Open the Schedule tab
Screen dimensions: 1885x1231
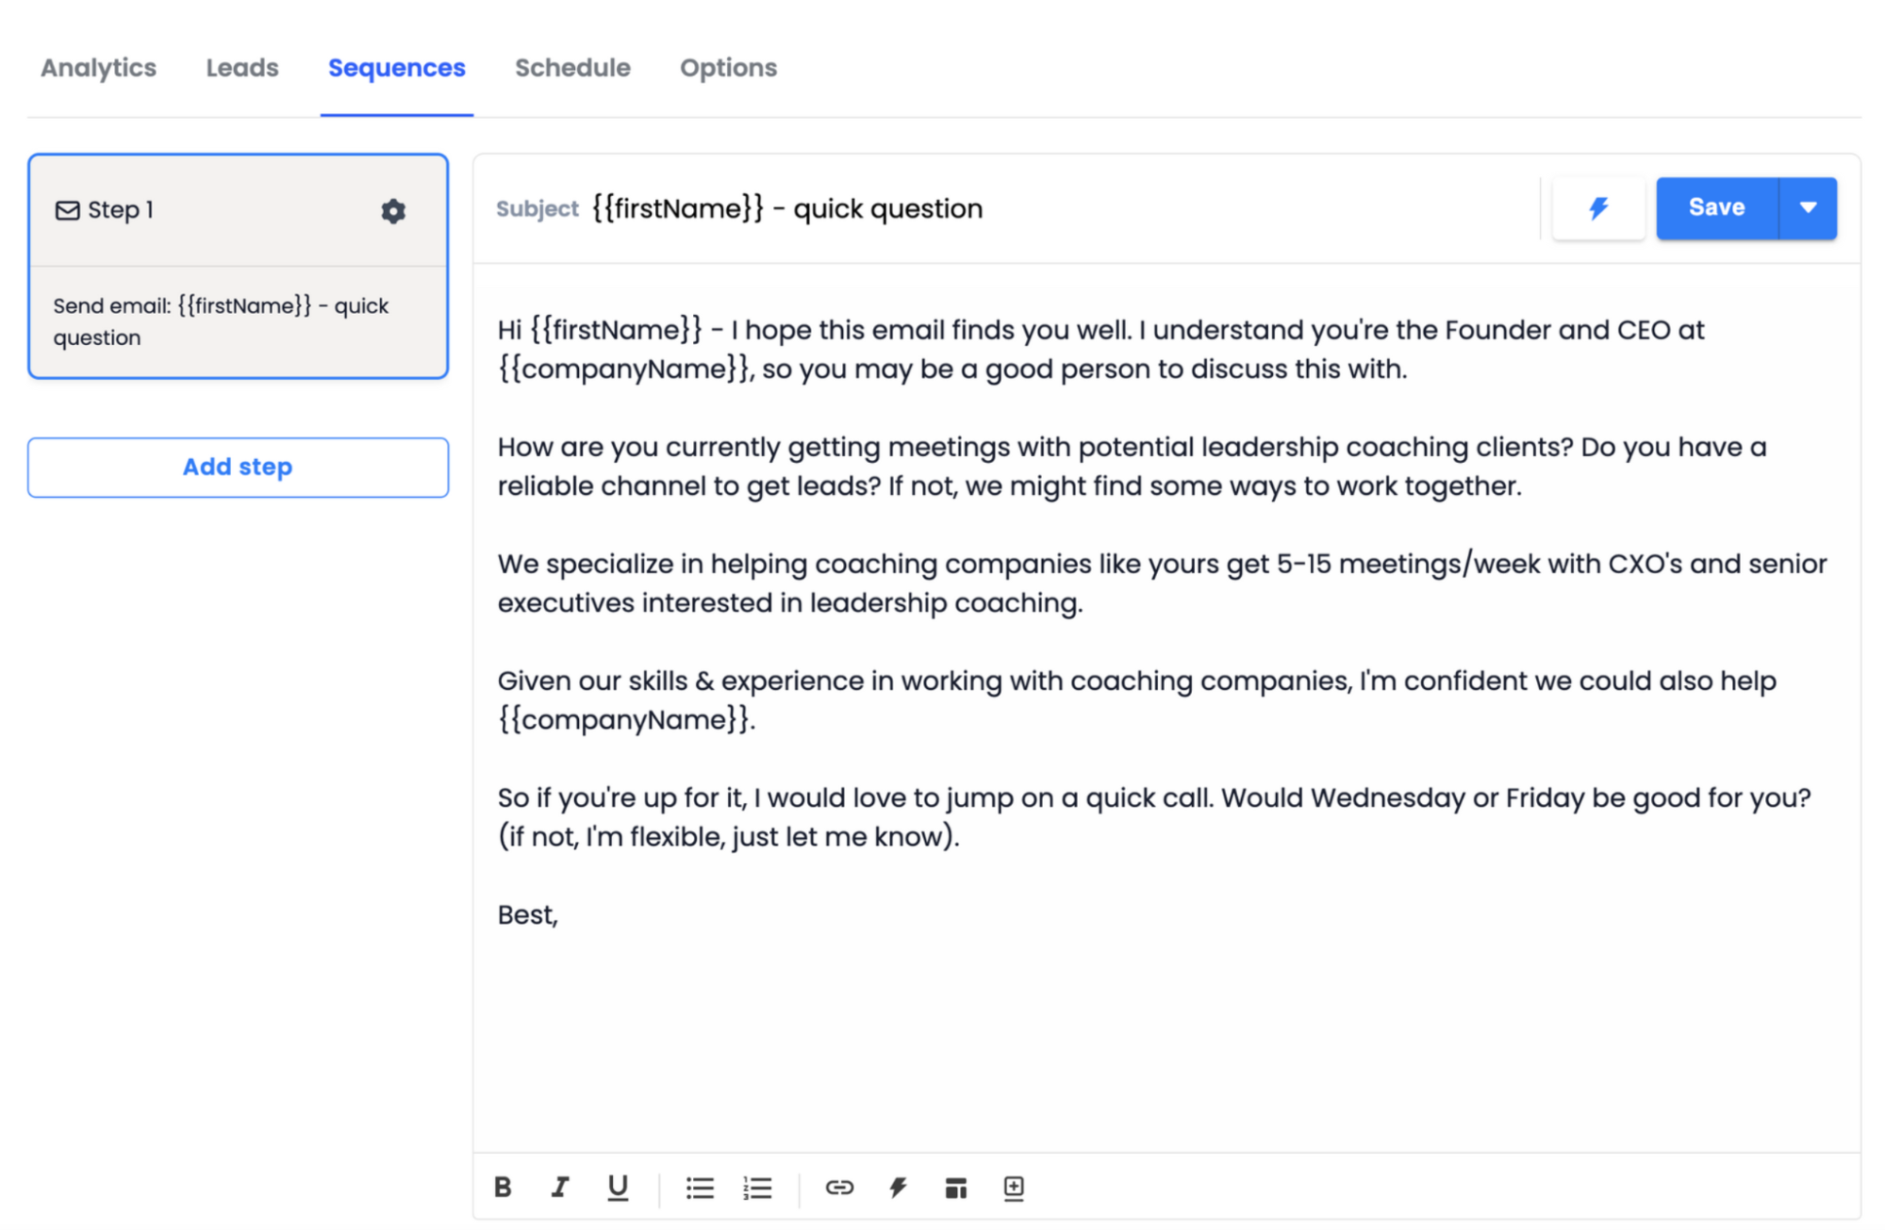click(x=571, y=67)
